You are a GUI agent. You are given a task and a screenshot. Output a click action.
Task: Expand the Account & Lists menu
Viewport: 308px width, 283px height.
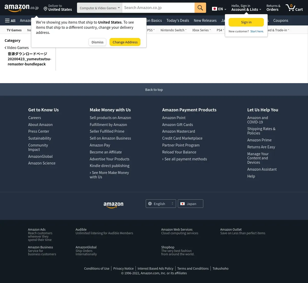click(x=246, y=8)
